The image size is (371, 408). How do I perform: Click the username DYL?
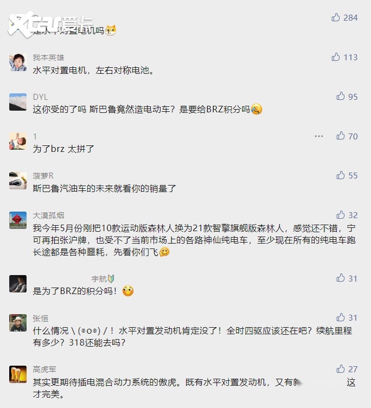tap(40, 97)
